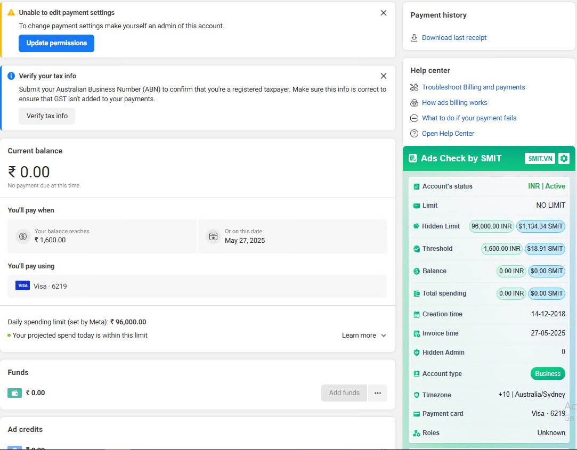Click the Update permissions button
The height and width of the screenshot is (450, 577).
56,43
